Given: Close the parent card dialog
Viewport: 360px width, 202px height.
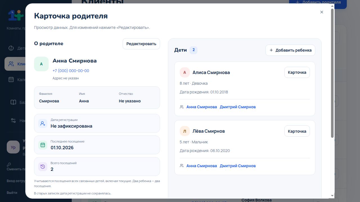Looking at the screenshot, I should pos(322,12).
